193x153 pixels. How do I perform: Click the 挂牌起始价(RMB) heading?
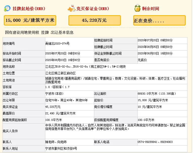pos(29,9)
